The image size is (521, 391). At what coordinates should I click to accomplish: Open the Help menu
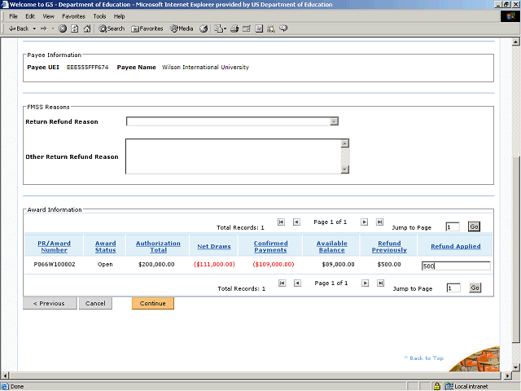119,16
